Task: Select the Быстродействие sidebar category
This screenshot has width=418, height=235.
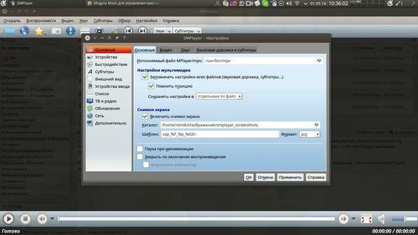Action: pos(109,65)
